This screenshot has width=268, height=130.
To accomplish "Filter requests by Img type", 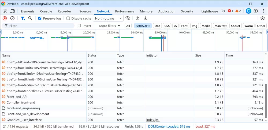I will pos(194,26).
